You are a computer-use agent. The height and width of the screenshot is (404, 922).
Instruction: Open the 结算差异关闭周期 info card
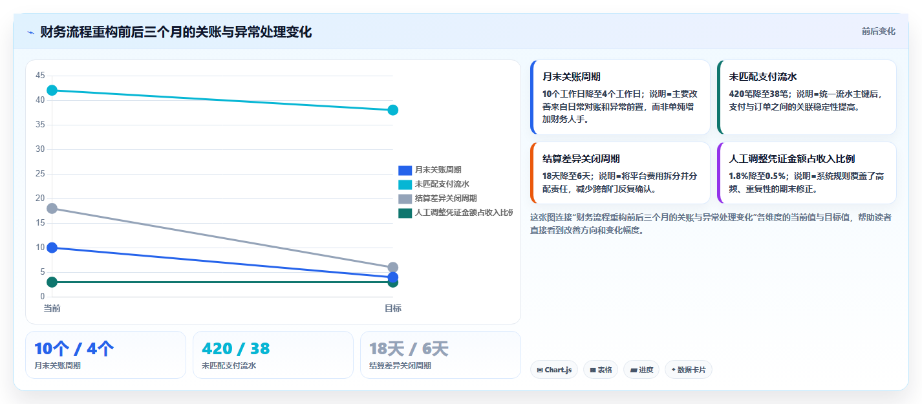620,173
